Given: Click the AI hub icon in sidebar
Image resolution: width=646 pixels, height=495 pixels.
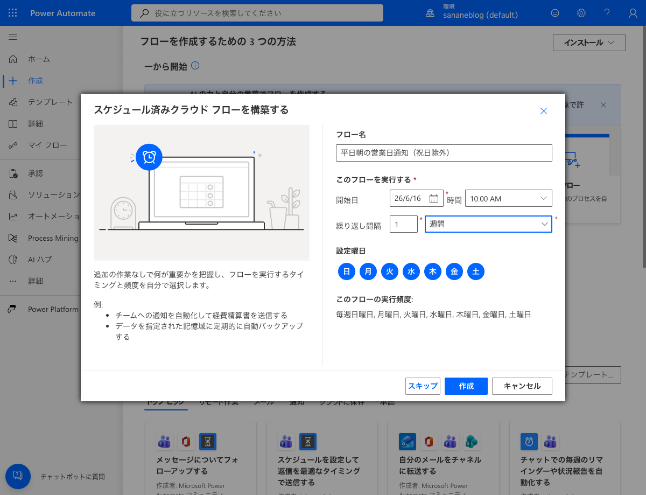Looking at the screenshot, I should [13, 259].
